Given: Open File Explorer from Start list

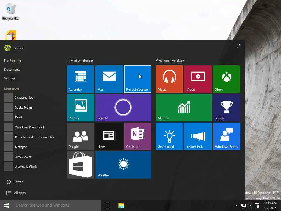Looking at the screenshot, I should [x=13, y=61].
